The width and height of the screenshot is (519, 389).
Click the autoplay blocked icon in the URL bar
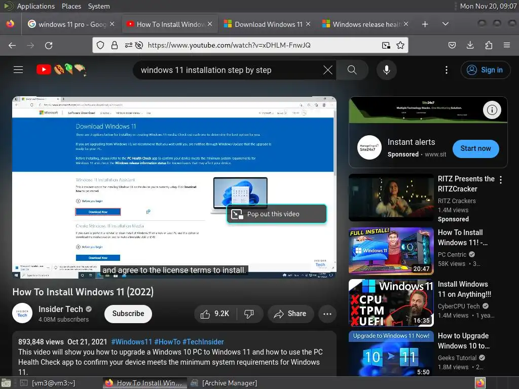click(x=139, y=45)
